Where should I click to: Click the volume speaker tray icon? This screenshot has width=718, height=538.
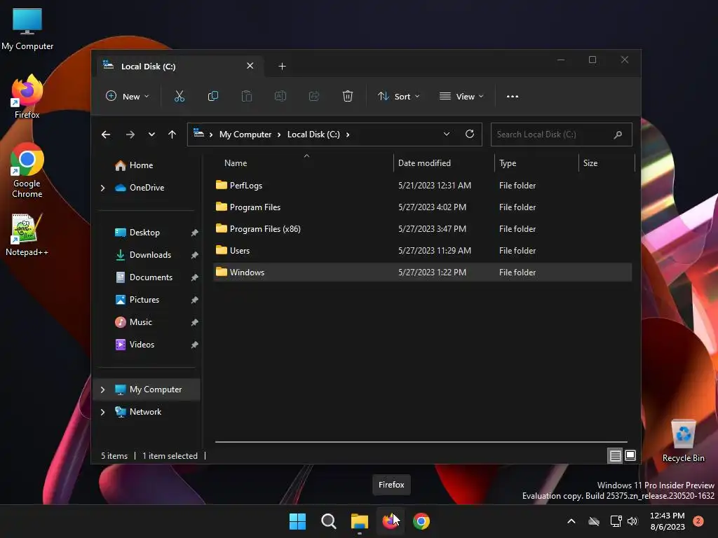[x=632, y=521]
